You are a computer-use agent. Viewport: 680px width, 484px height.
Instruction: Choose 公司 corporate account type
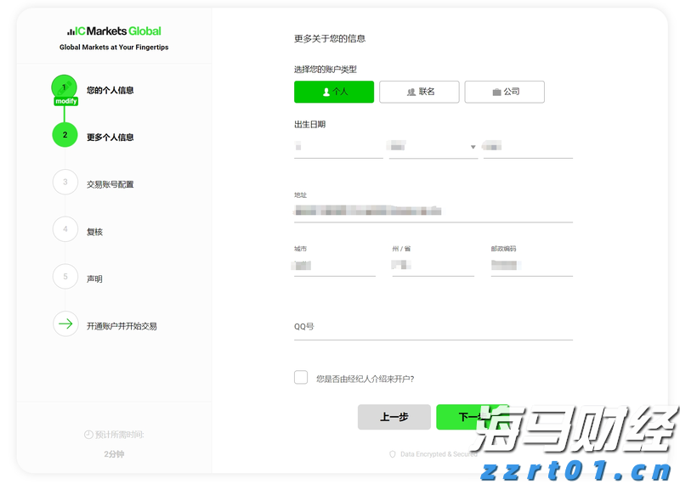click(x=504, y=92)
